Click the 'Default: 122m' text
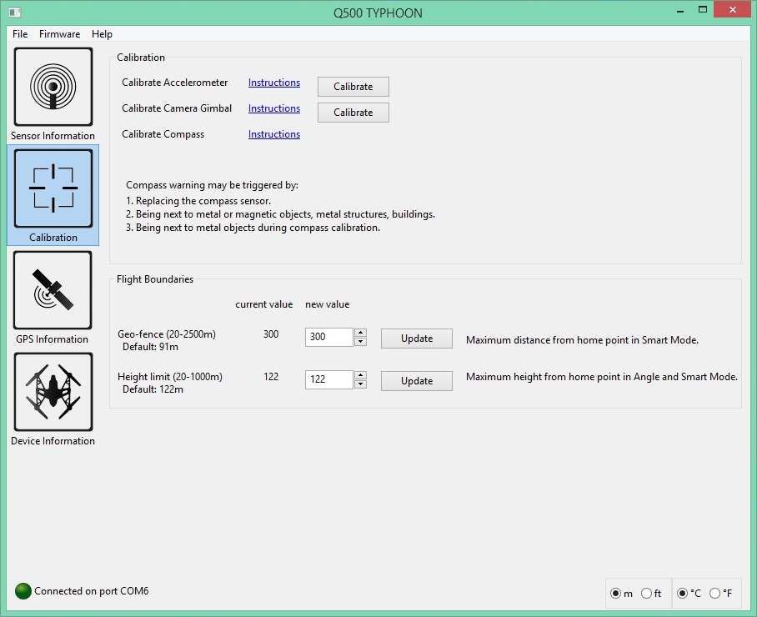Image resolution: width=757 pixels, height=617 pixels. (x=153, y=389)
